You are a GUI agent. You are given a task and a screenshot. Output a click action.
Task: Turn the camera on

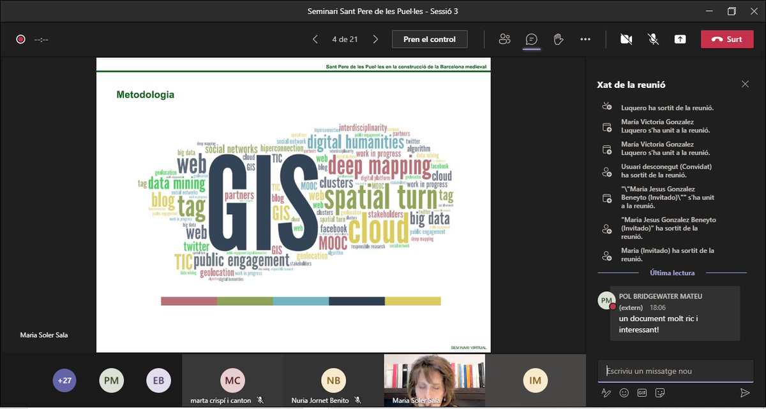(x=626, y=39)
